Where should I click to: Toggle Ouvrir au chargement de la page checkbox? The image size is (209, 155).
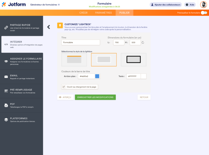point(64,87)
